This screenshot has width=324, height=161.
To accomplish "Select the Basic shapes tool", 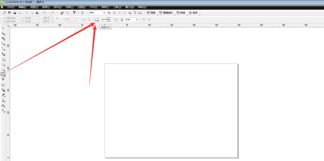I will click(x=3, y=74).
